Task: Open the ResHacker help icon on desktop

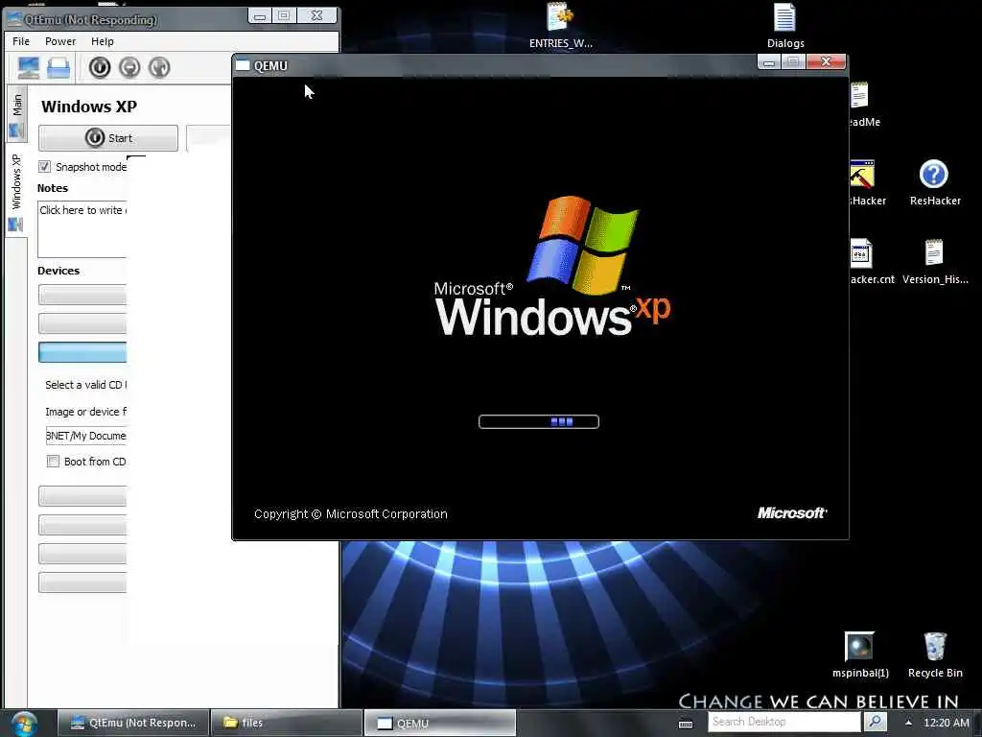Action: coord(934,182)
